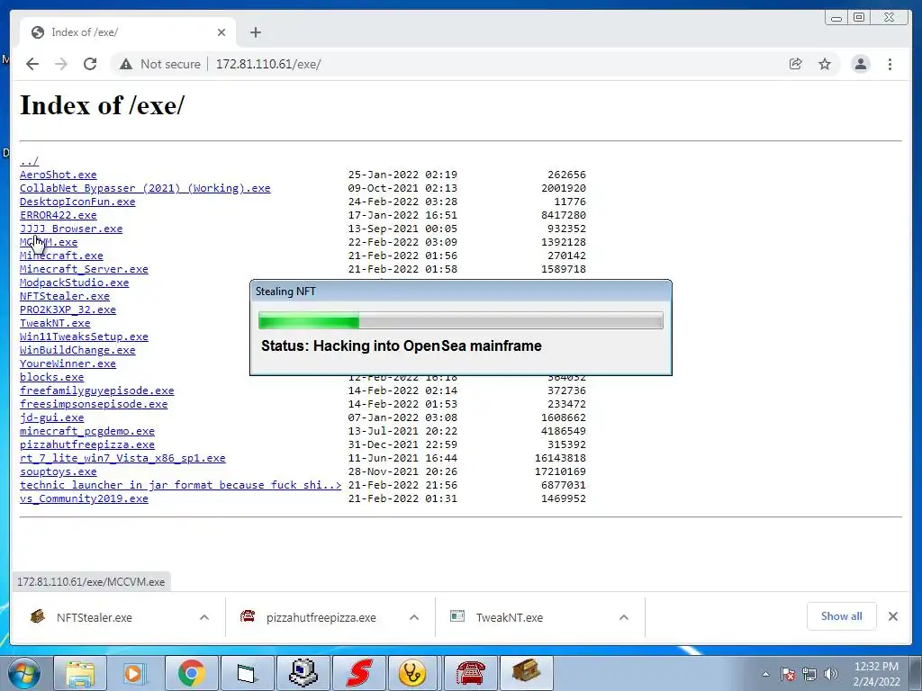Download DesktopIconFun.exe
This screenshot has width=922, height=691.
[x=77, y=202]
